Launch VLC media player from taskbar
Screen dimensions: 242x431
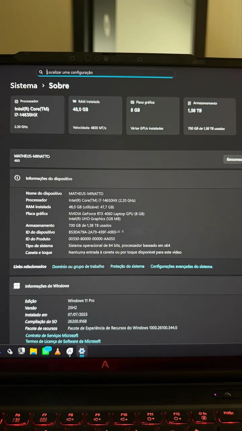pos(58,352)
